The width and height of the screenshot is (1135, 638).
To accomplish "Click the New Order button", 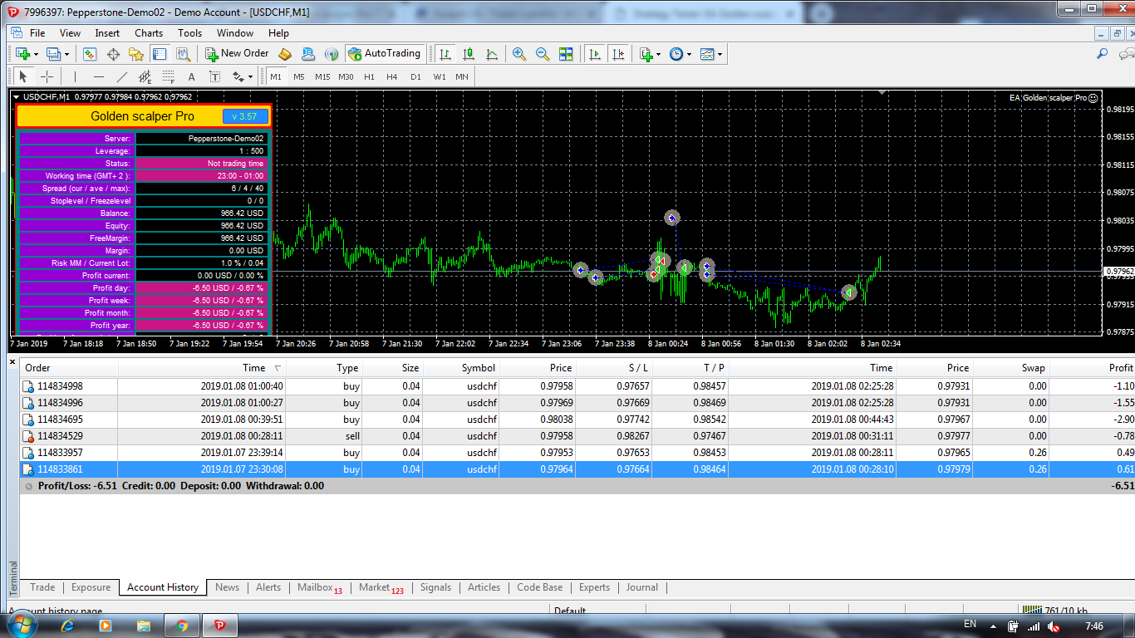I will tap(237, 54).
